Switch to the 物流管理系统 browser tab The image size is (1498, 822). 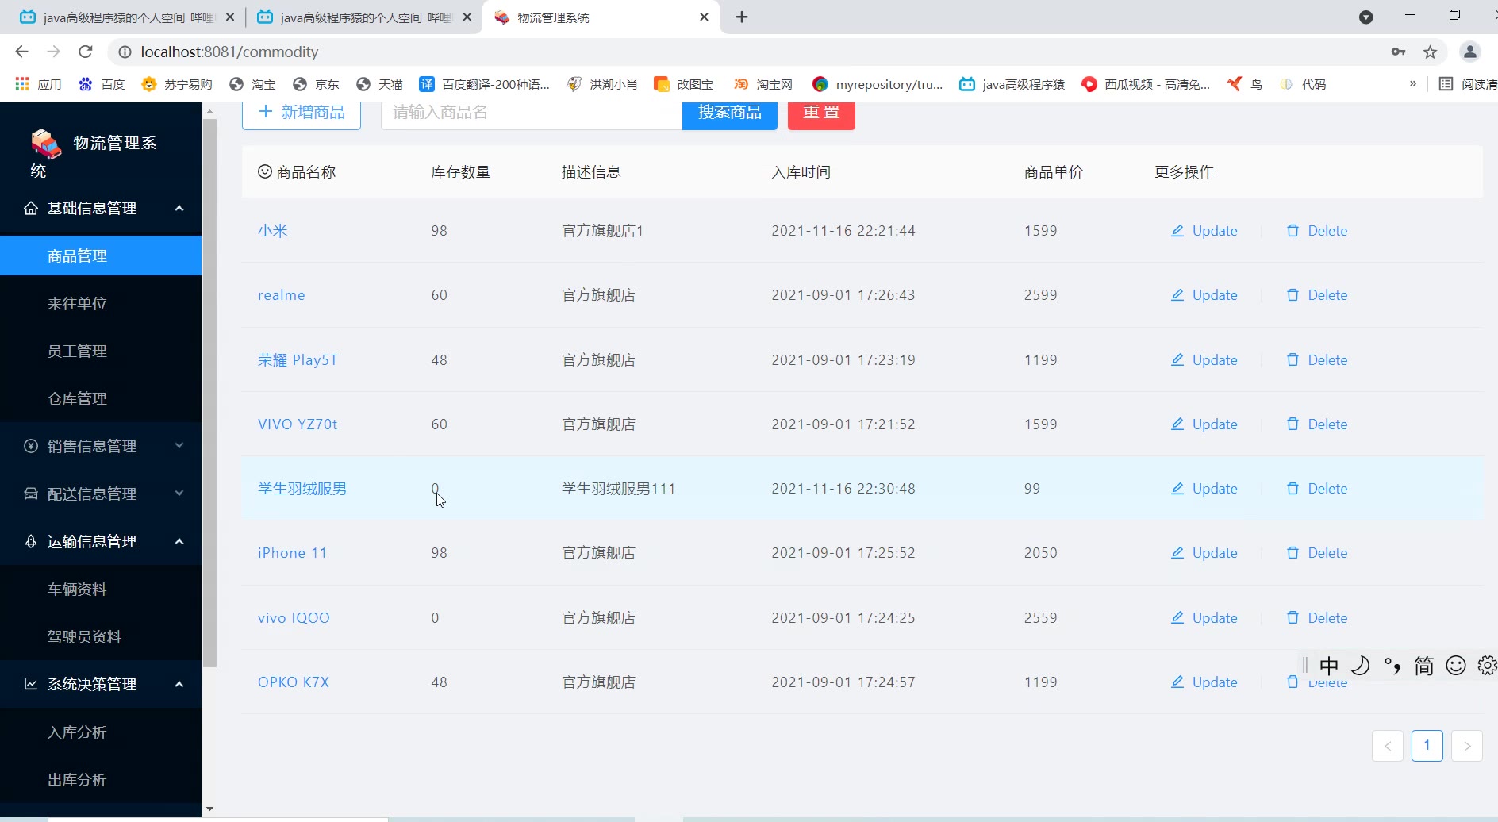point(599,17)
